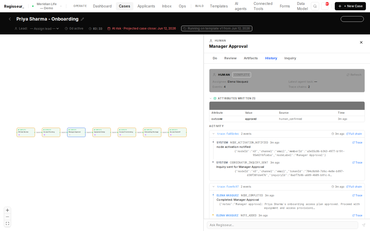The image size is (370, 231).
Task: Zoom in on the workflow canvas
Action: 7,210
